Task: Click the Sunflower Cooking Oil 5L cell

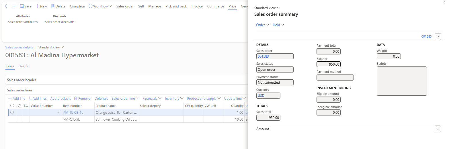Action: point(116,119)
